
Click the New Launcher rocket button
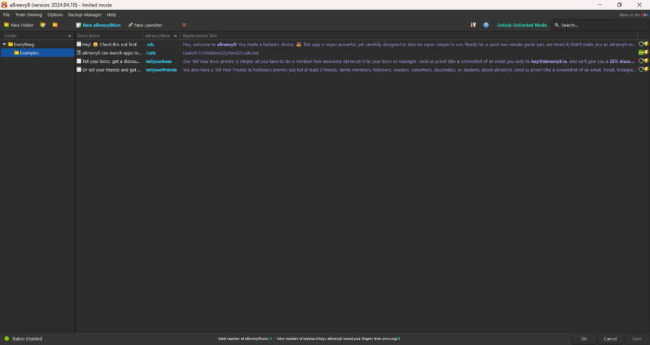pos(145,25)
